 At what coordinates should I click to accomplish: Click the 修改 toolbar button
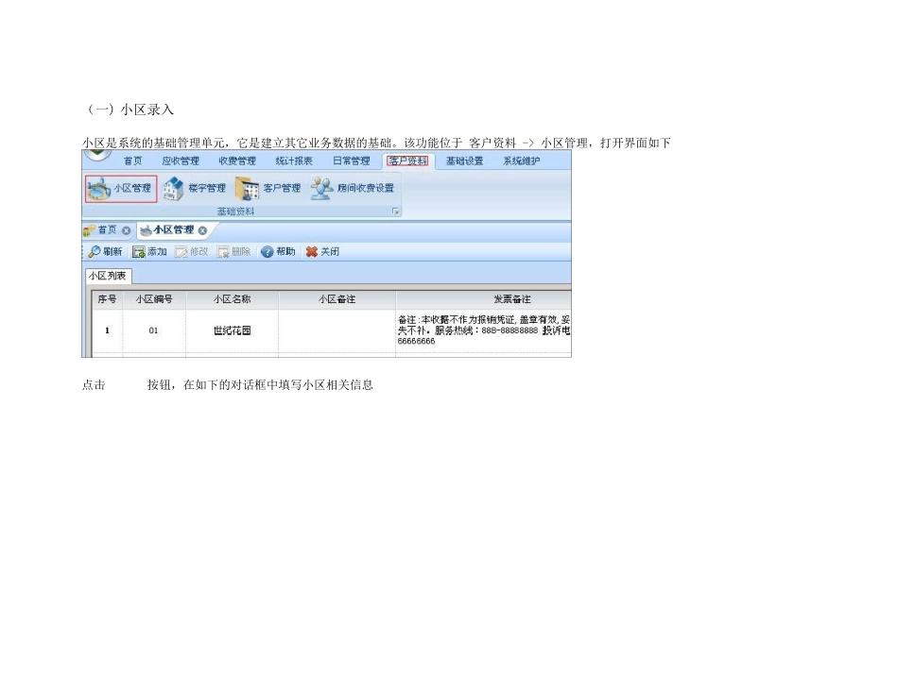(191, 252)
